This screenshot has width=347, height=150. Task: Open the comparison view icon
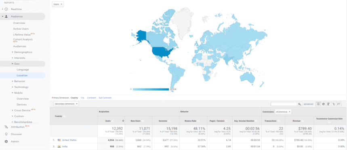pos(334,104)
